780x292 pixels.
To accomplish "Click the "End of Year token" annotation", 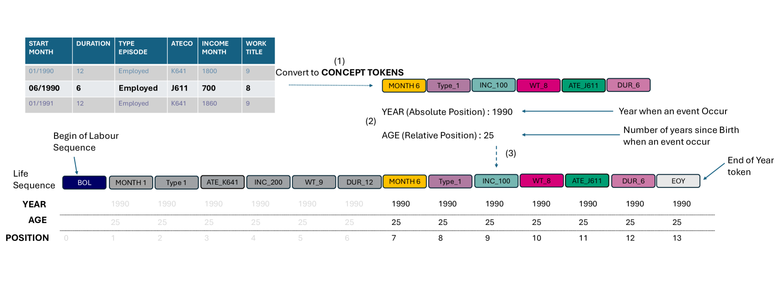I will 750,166.
